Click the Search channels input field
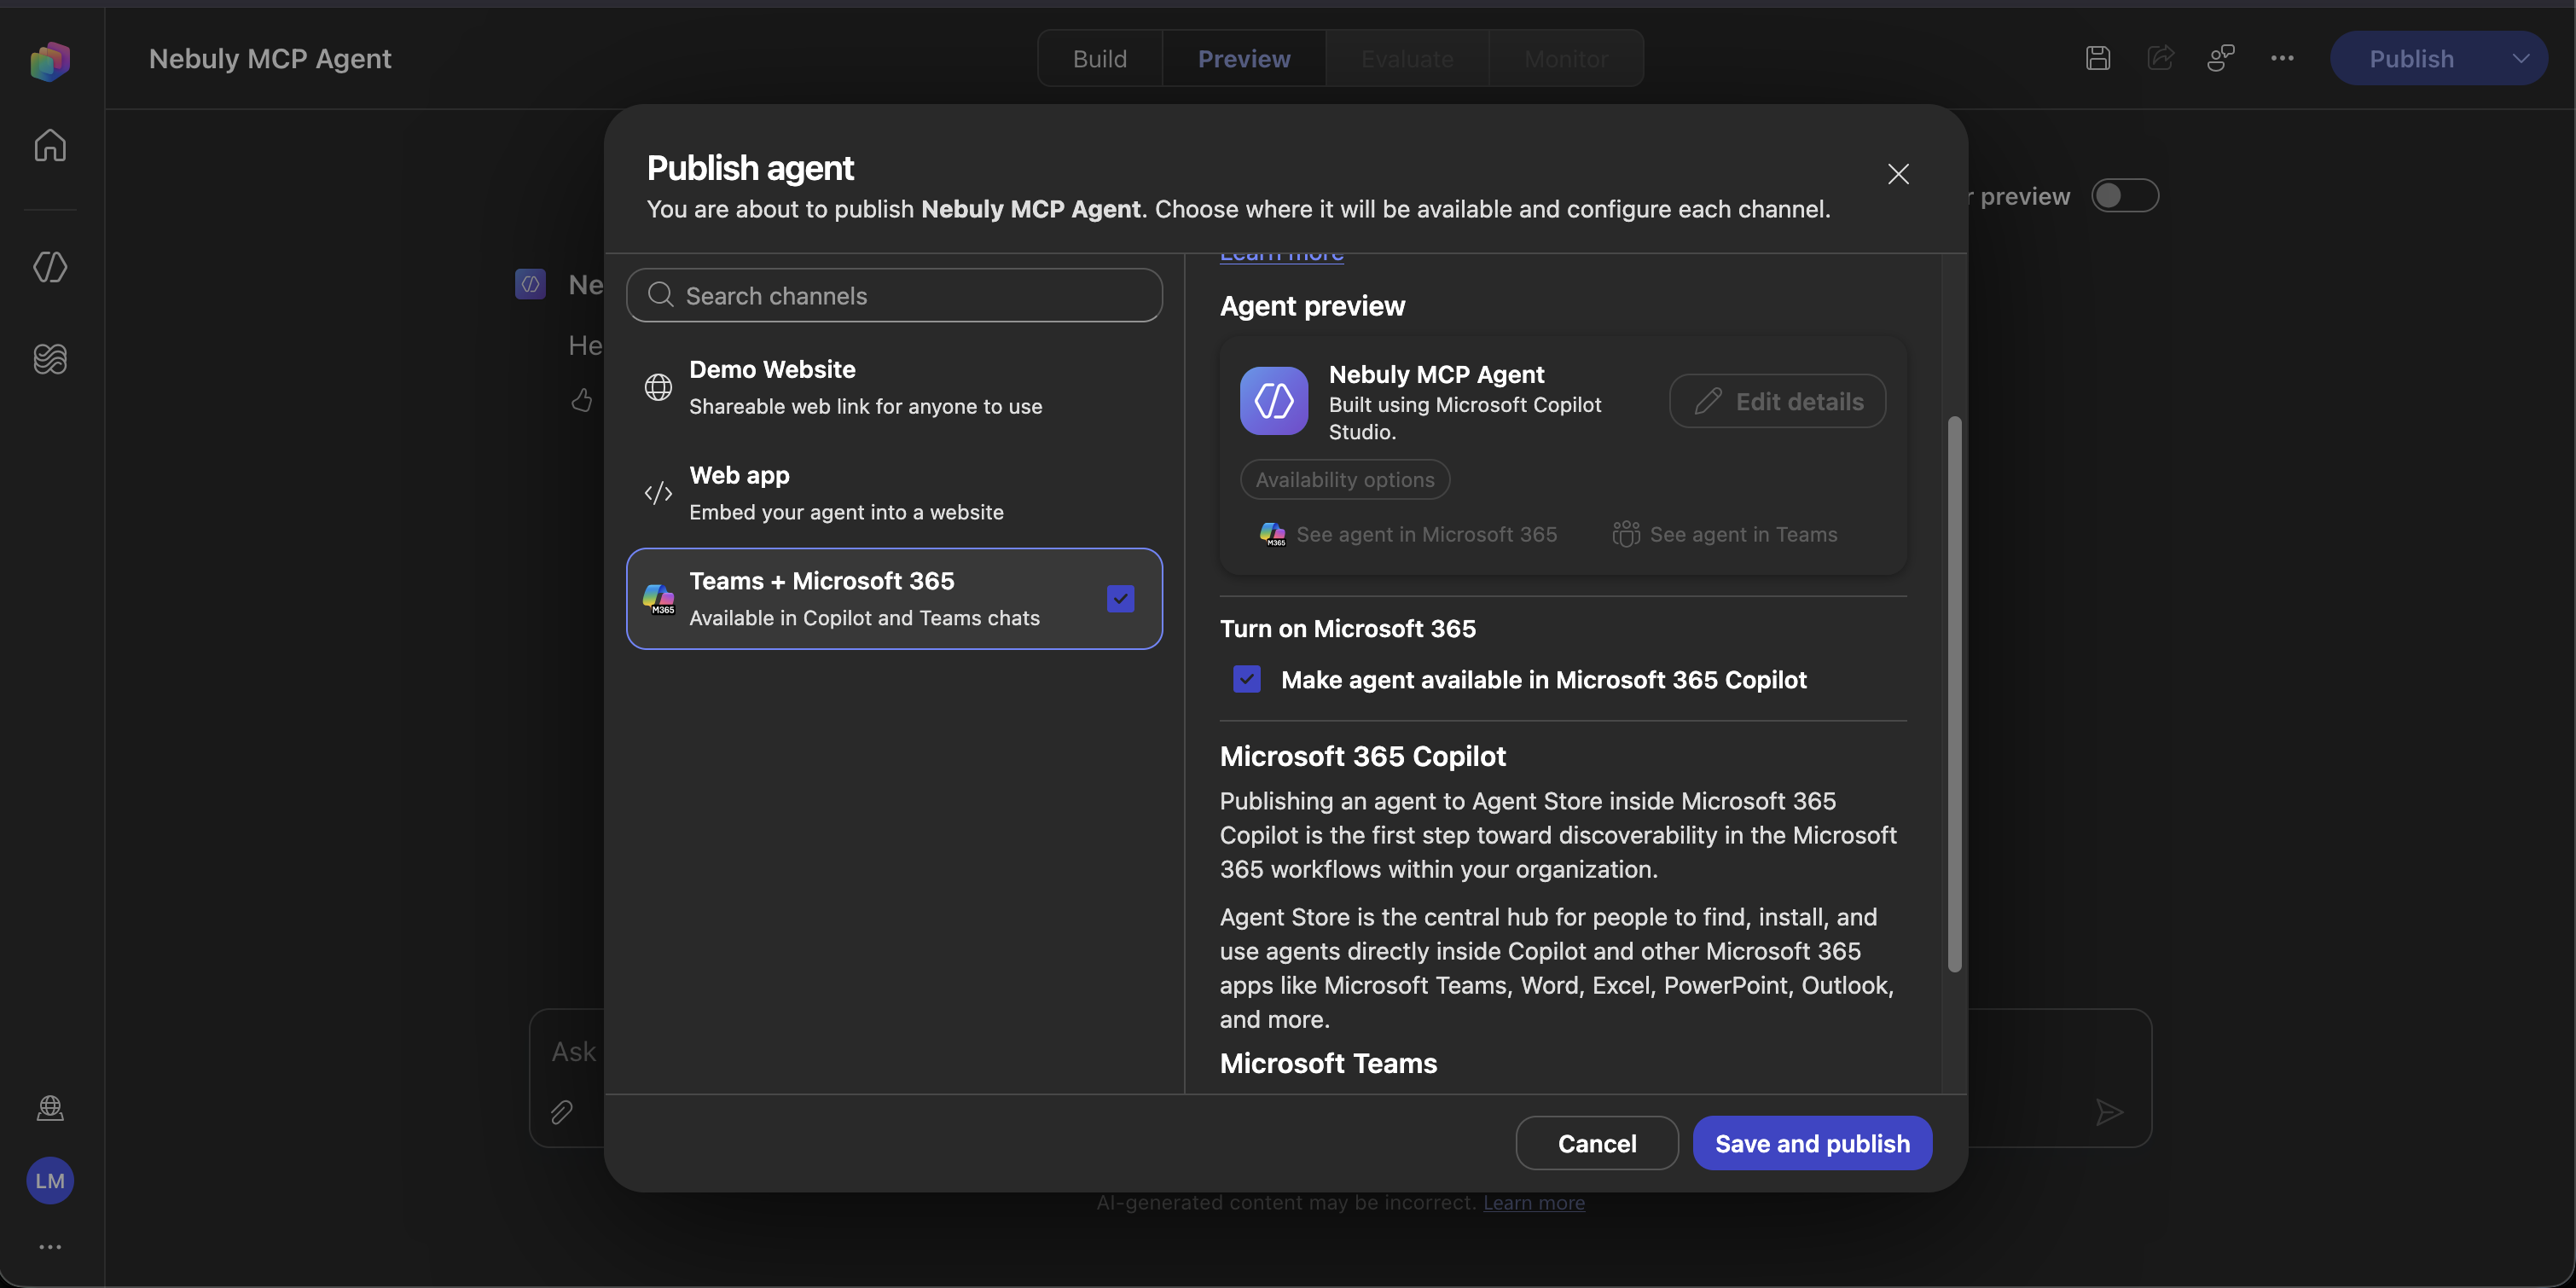Image resolution: width=2576 pixels, height=1288 pixels. point(894,294)
